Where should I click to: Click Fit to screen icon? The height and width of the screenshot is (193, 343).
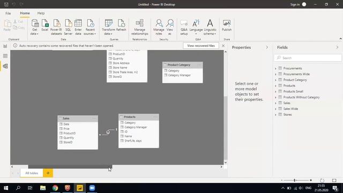click(x=334, y=181)
